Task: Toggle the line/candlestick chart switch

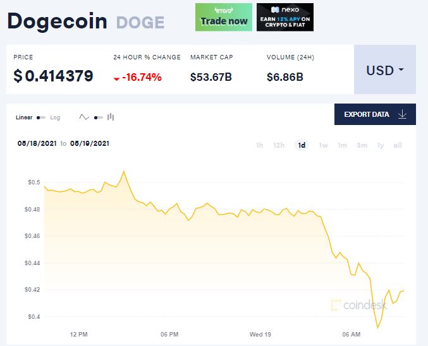Action: pos(98,117)
